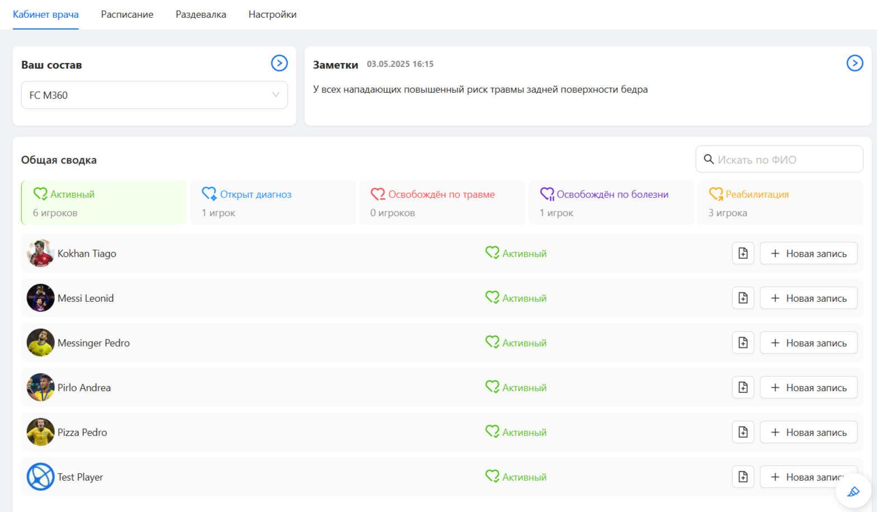The height and width of the screenshot is (512, 877).
Task: Click Messi Leonid's avatar thumbnail
Action: point(40,298)
